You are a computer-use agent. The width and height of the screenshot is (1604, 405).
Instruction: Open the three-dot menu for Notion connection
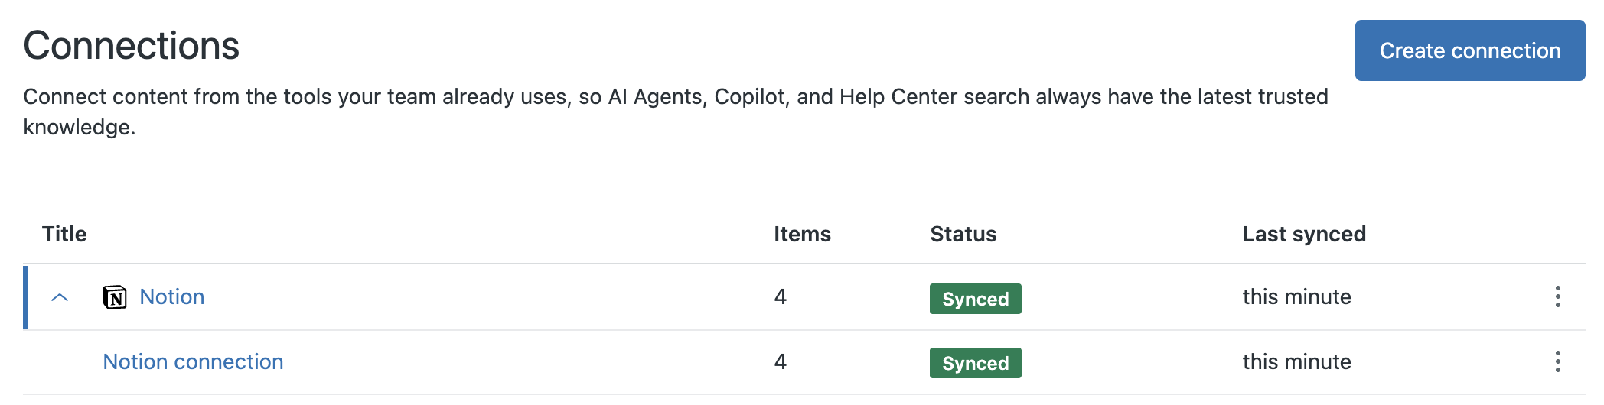pos(1557,361)
